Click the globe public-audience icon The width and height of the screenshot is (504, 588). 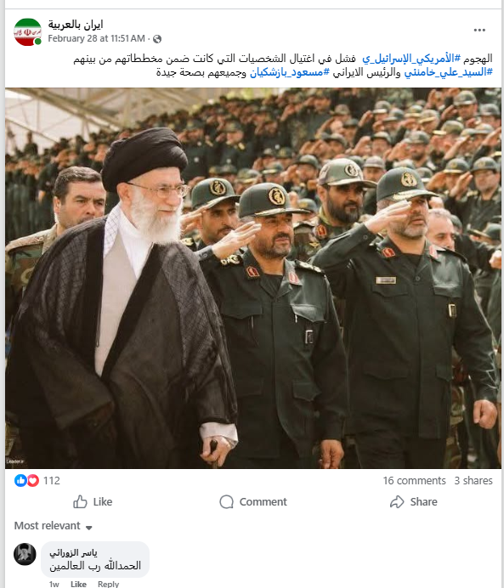click(x=157, y=38)
